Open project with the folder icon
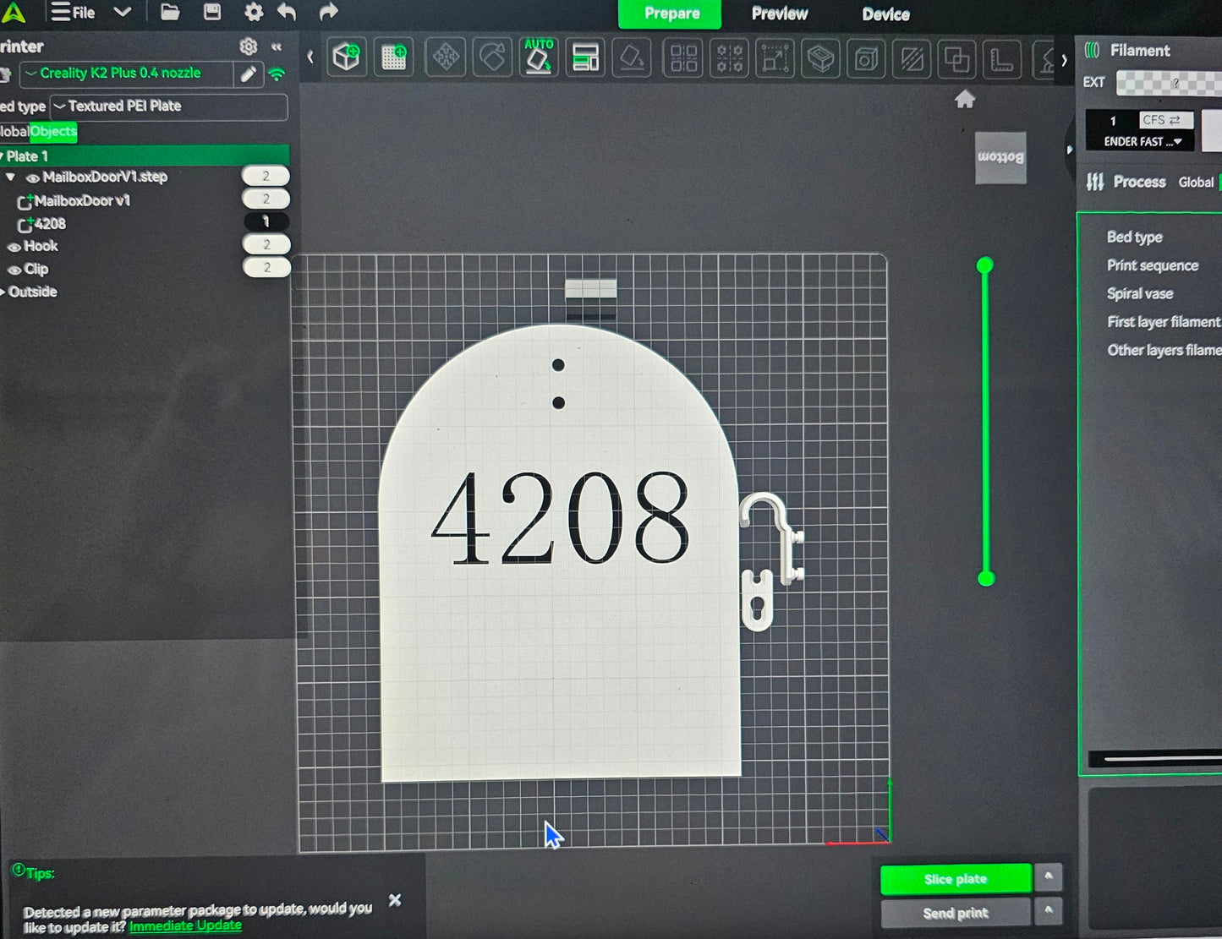The height and width of the screenshot is (939, 1222). pos(170,12)
